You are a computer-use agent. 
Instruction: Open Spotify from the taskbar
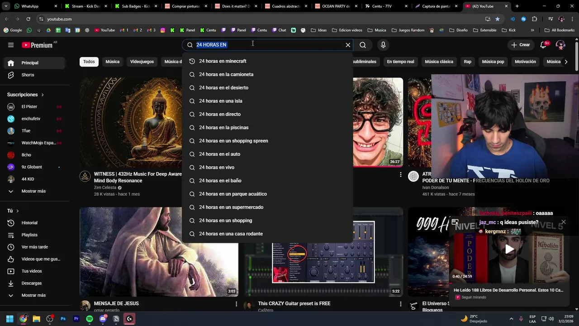[90, 319]
